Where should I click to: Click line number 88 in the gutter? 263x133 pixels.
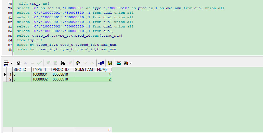(10, 50)
